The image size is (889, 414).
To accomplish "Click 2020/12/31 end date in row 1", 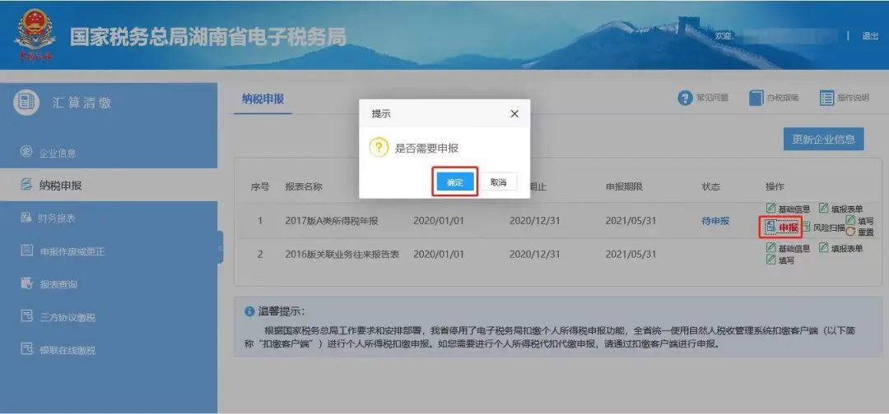I will (x=534, y=221).
